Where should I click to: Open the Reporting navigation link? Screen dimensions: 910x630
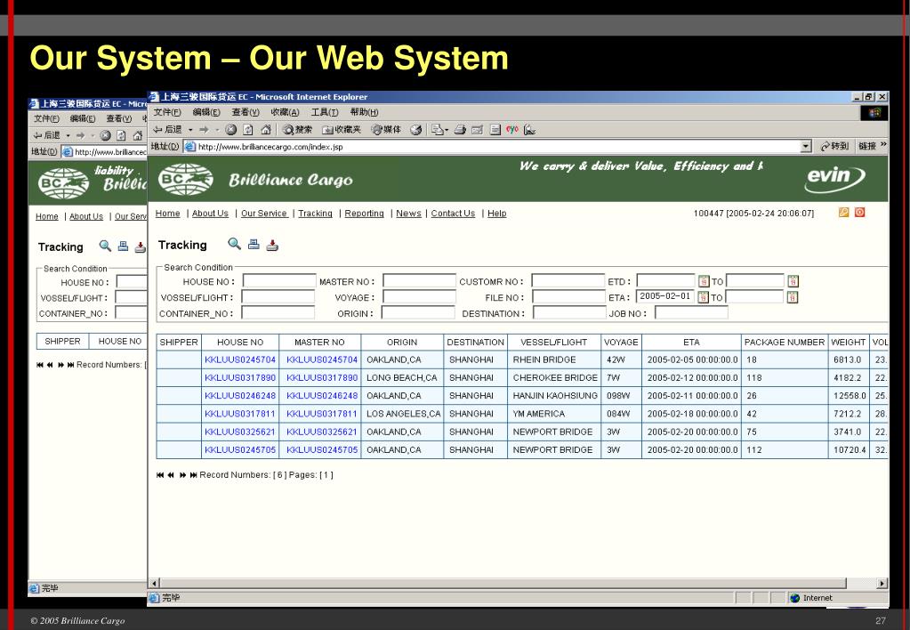tap(364, 214)
